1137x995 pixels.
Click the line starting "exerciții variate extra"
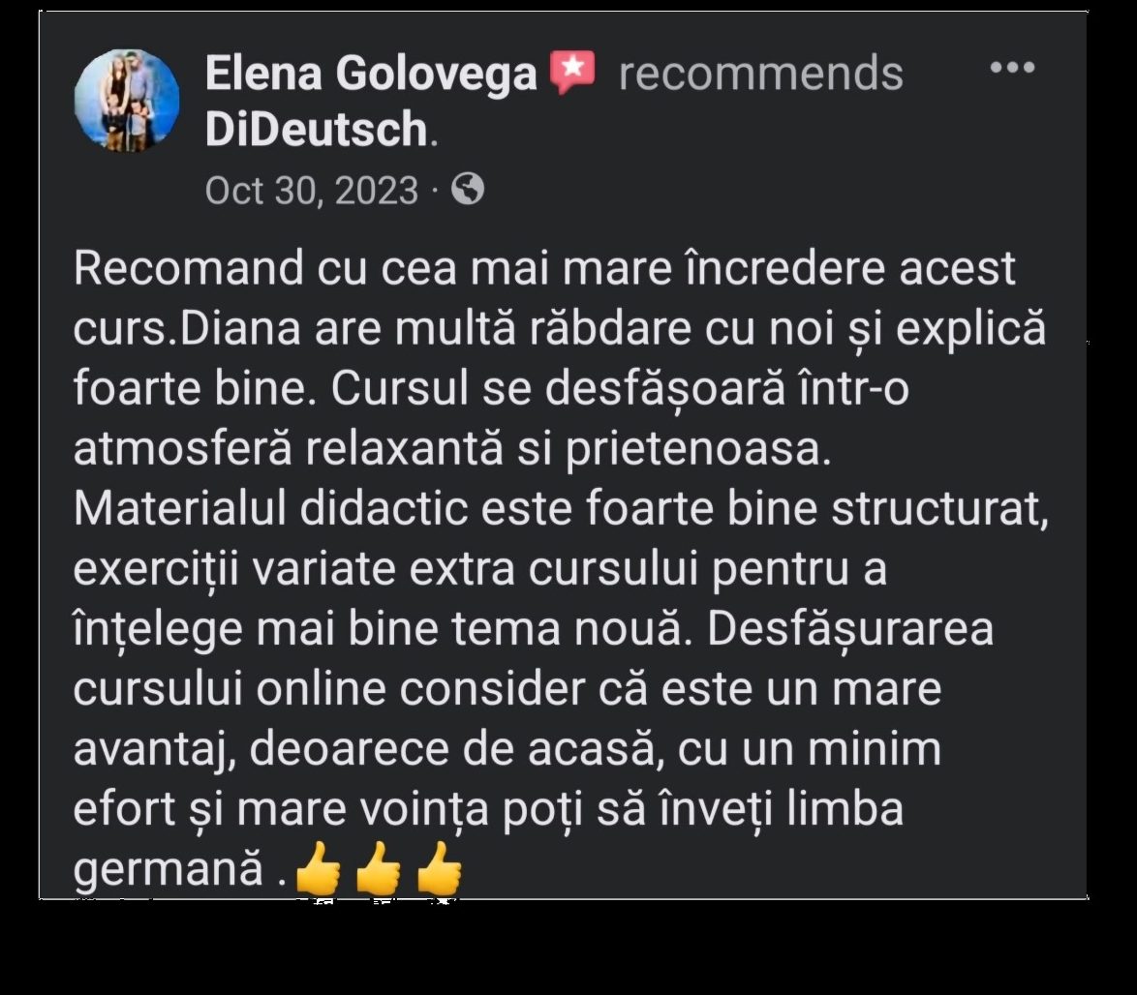coord(480,569)
